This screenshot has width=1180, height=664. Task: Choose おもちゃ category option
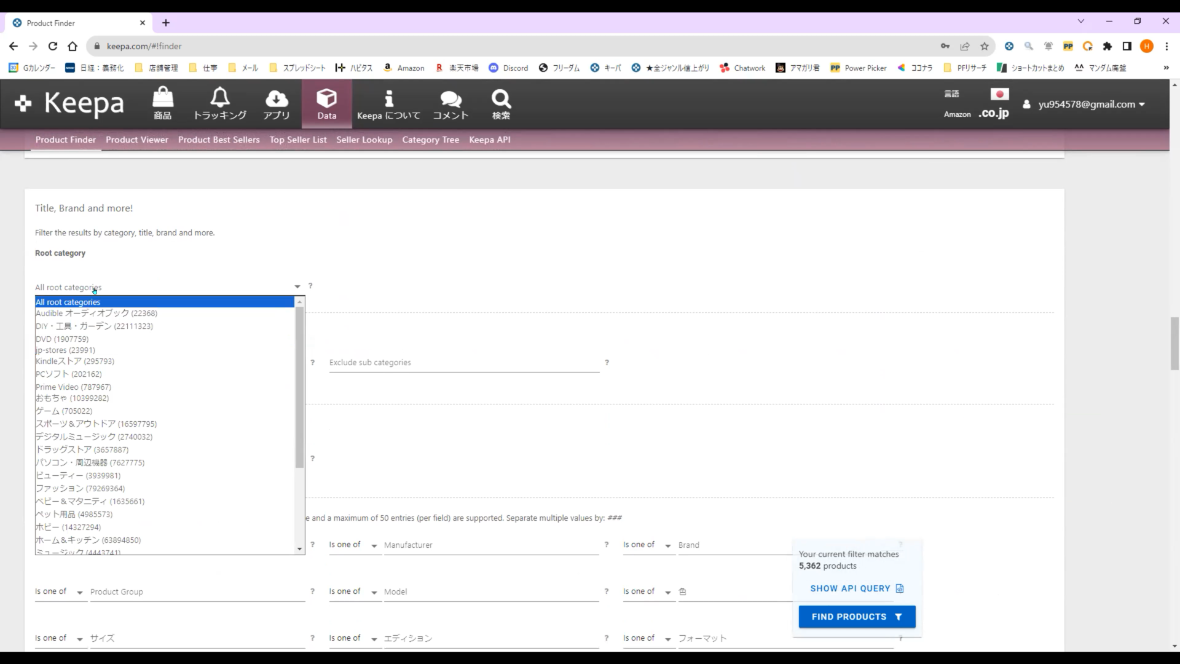pos(72,398)
